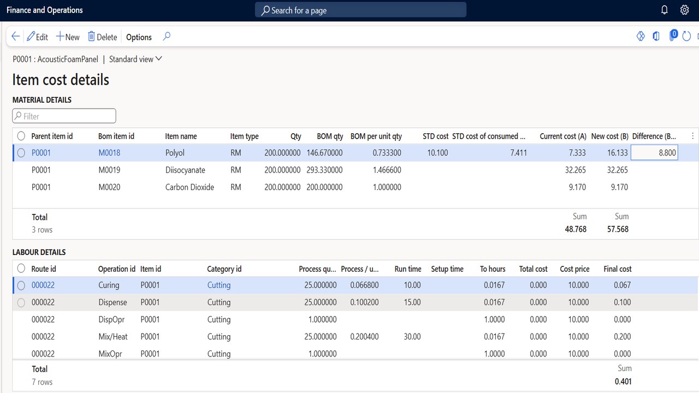Image resolution: width=699 pixels, height=393 pixels.
Task: Click the STD cost column header
Action: pyautogui.click(x=435, y=136)
